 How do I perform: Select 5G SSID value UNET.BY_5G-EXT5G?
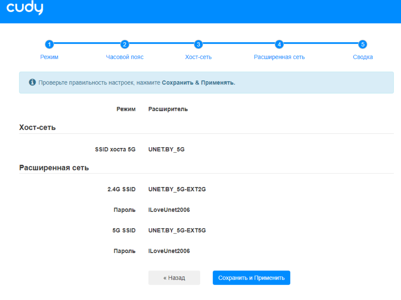tap(177, 230)
